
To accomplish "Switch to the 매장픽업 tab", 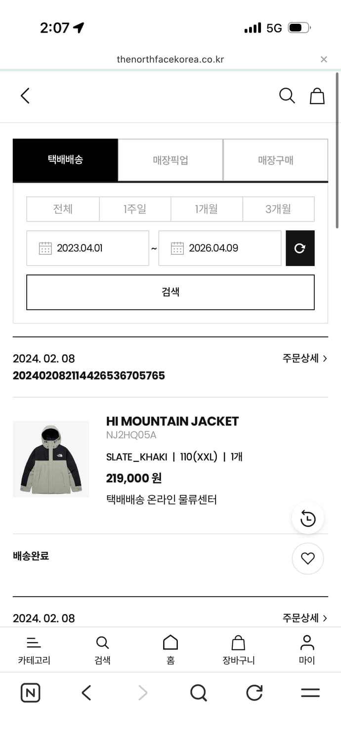I will 170,160.
